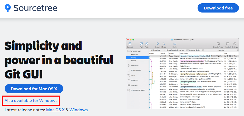
Task: Click 'deal with invalid instanceids' description
Action: [190, 105]
